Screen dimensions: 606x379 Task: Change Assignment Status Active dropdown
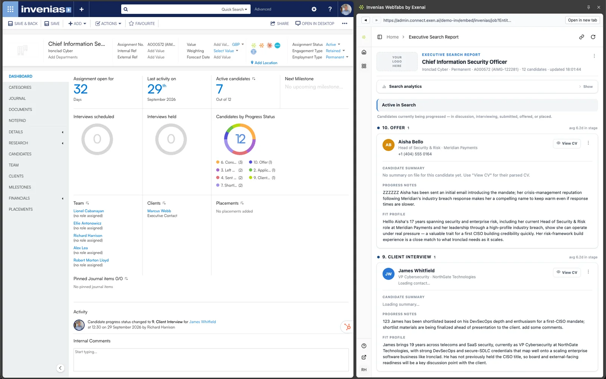[333, 44]
